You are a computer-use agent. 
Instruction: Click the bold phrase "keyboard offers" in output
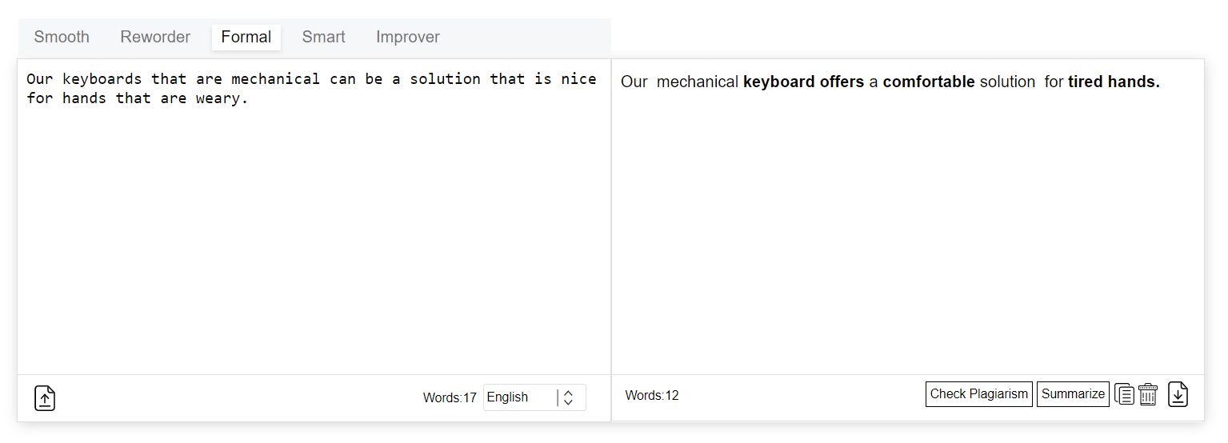pyautogui.click(x=803, y=82)
